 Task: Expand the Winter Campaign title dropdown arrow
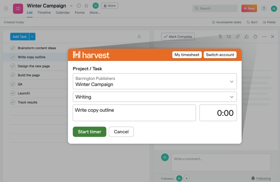(x=71, y=6)
